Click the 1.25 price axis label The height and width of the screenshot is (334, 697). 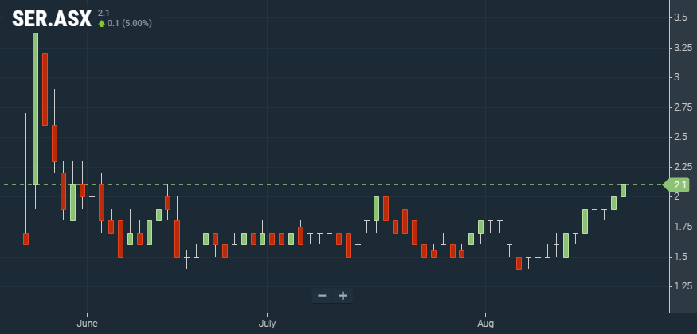[x=683, y=286]
